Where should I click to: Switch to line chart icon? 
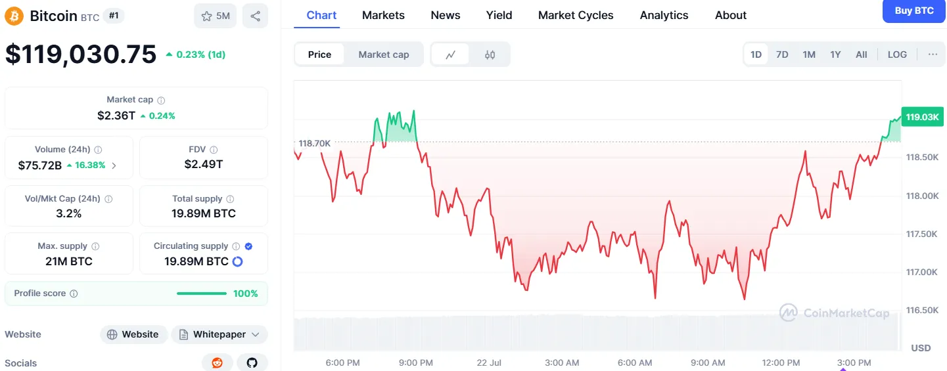[451, 55]
